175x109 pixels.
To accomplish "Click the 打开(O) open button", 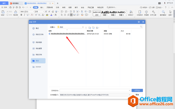I will click(137, 90).
